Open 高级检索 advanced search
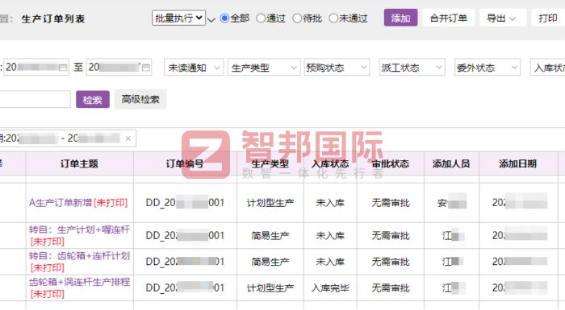 click(x=140, y=99)
